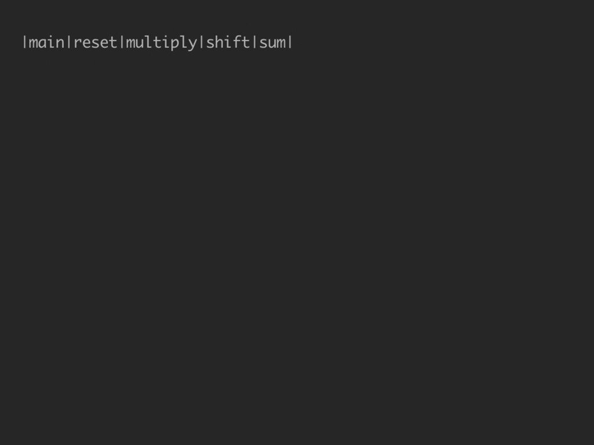View the multiply page label

point(161,43)
